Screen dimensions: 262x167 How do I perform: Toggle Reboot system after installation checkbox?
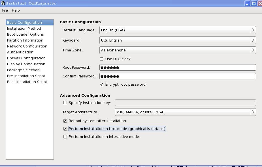65,121
